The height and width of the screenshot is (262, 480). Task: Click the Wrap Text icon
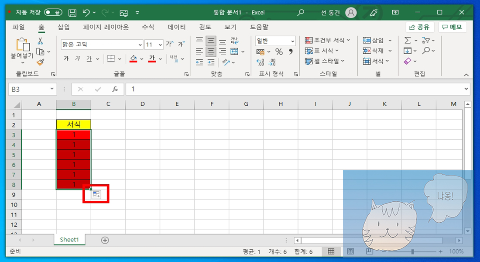coord(234,41)
